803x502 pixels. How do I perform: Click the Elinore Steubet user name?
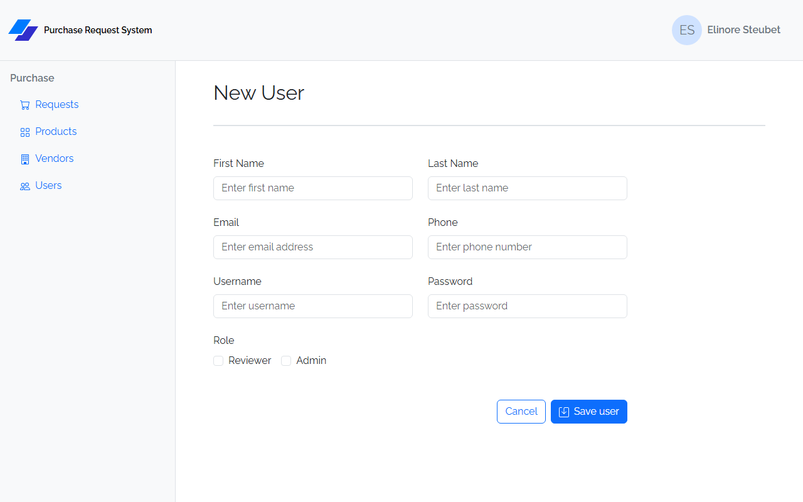(744, 30)
